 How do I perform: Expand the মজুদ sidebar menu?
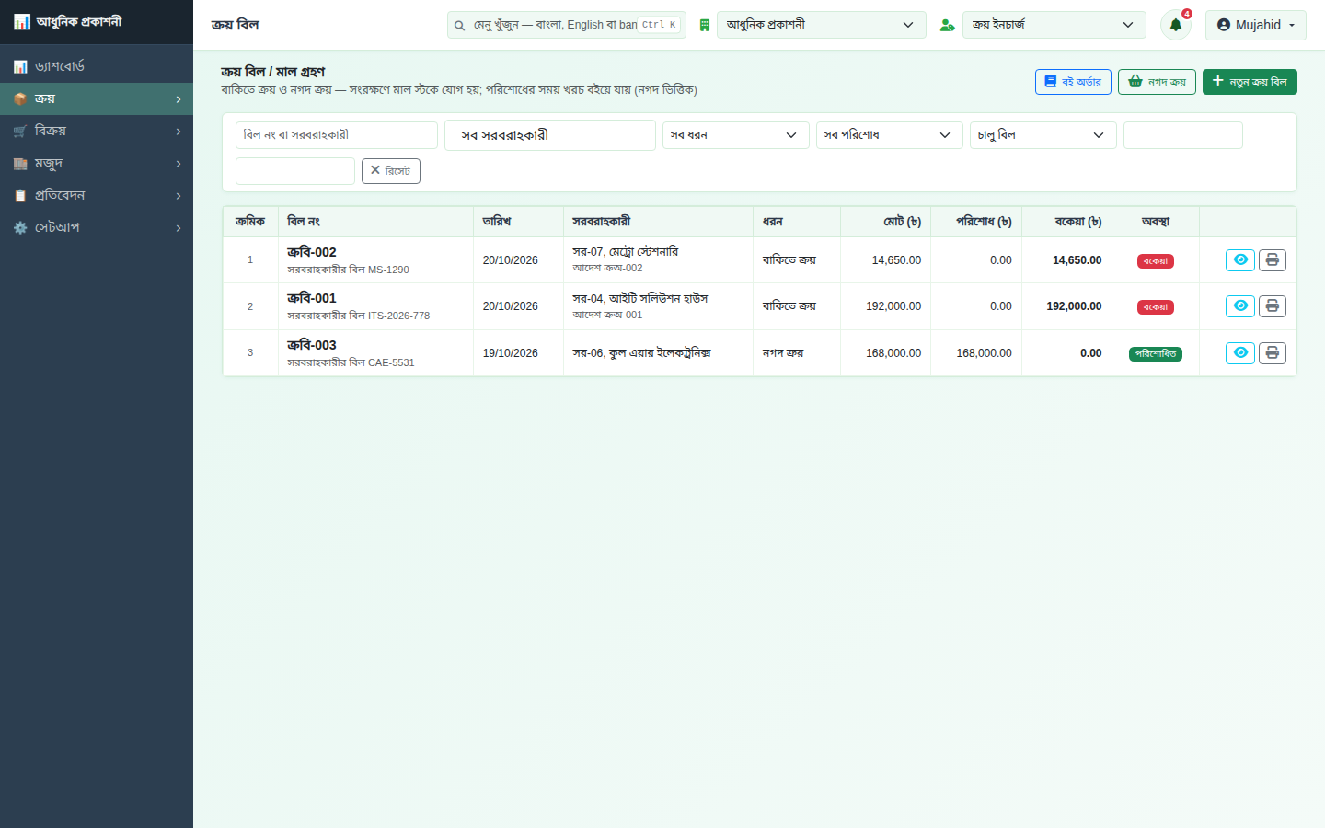[x=97, y=163]
